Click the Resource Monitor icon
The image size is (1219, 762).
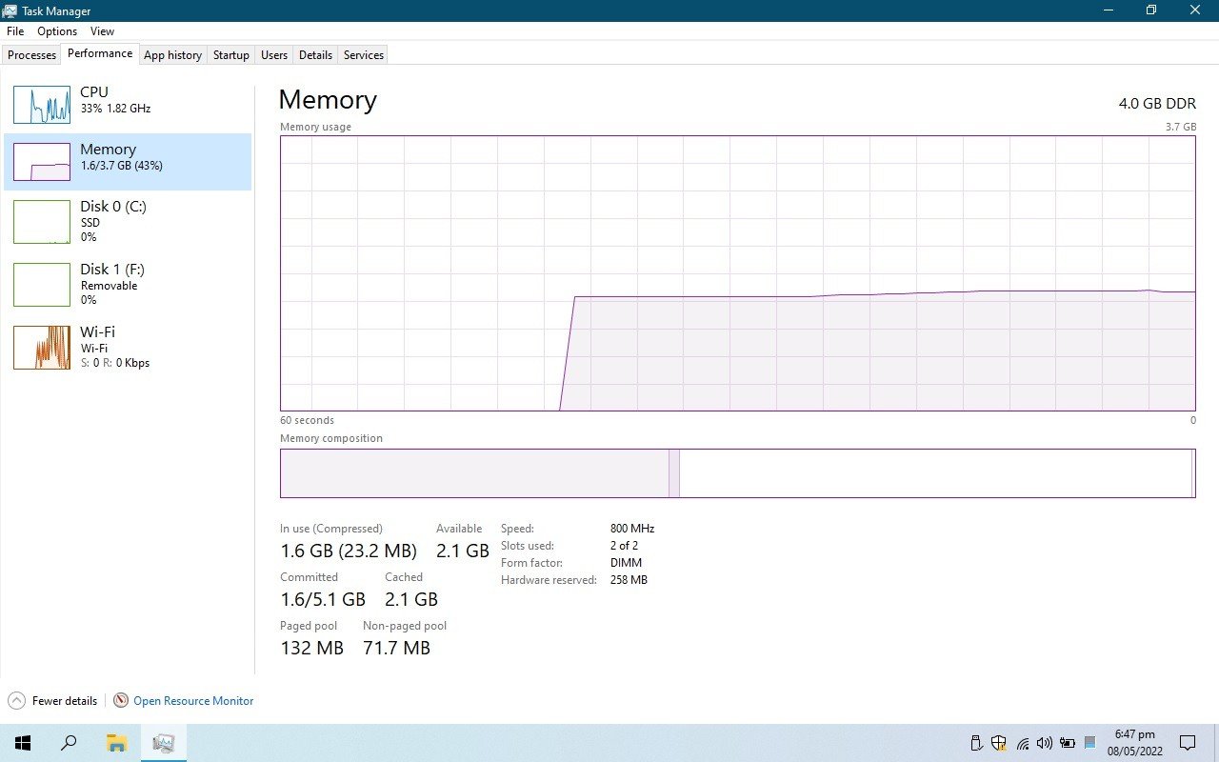tap(121, 700)
